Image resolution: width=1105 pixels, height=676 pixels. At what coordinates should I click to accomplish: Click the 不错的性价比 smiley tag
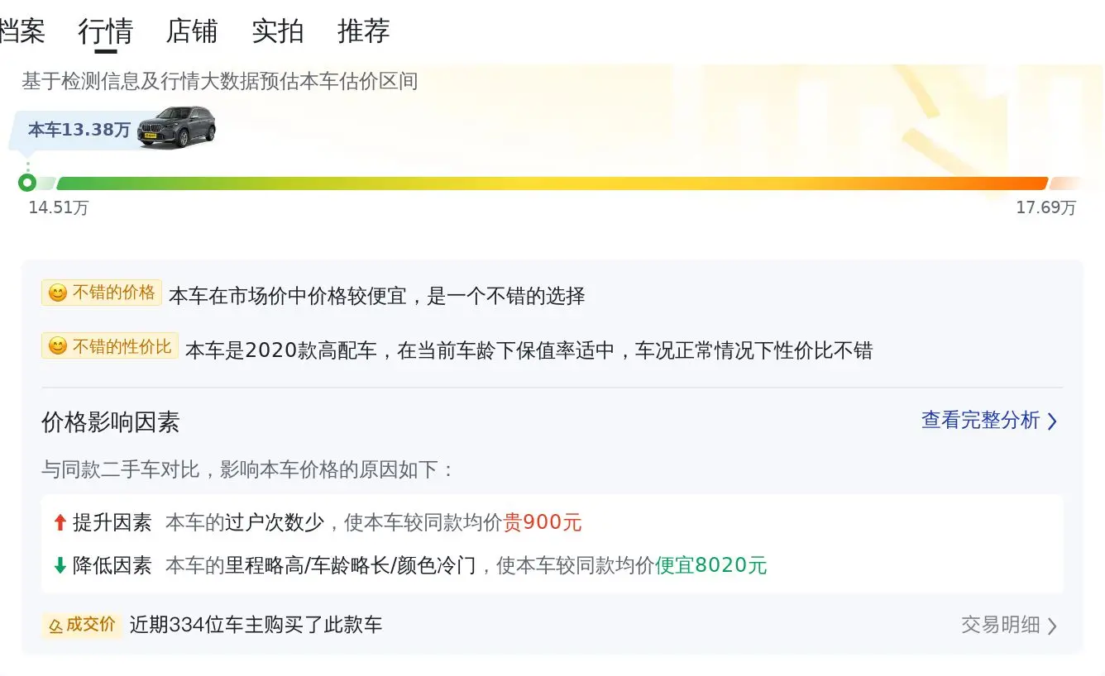(110, 346)
